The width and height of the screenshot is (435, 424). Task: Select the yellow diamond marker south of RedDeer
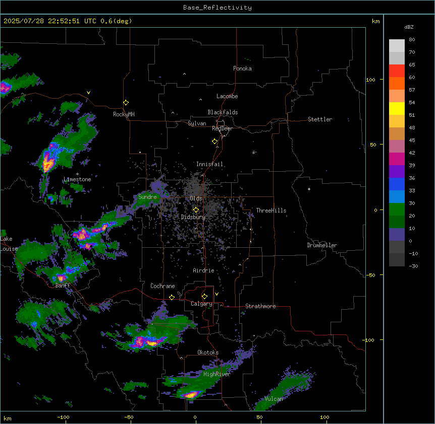click(x=215, y=142)
